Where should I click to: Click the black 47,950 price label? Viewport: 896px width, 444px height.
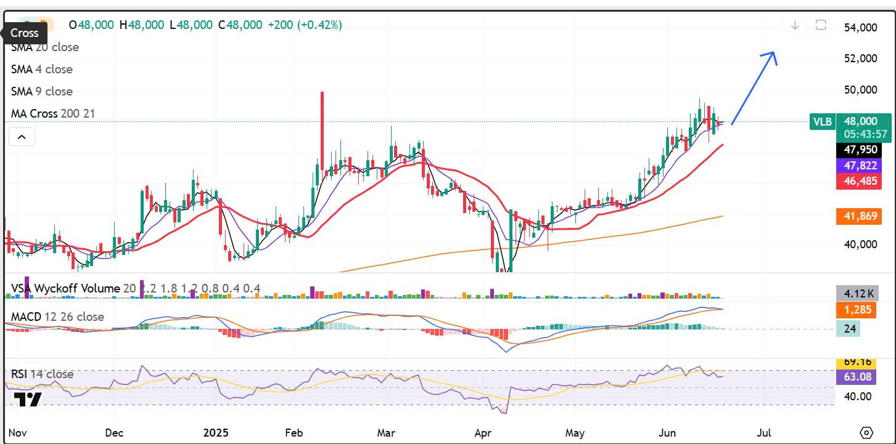tap(859, 150)
